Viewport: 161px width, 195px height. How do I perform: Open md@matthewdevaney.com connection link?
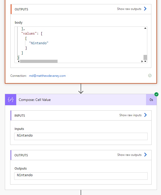(x=47, y=76)
